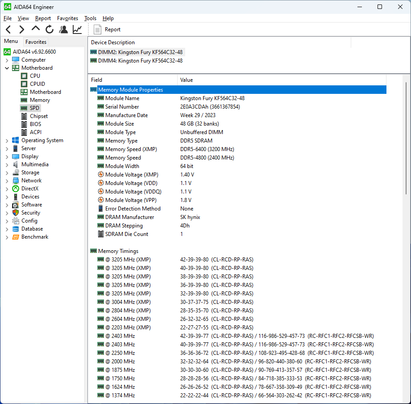Go back with the left arrow toolbar icon
The image size is (411, 404).
pos(8,29)
